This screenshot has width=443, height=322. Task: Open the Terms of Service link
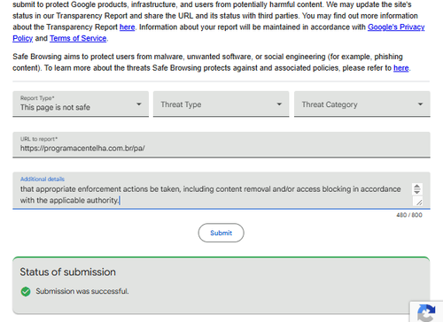[78, 38]
